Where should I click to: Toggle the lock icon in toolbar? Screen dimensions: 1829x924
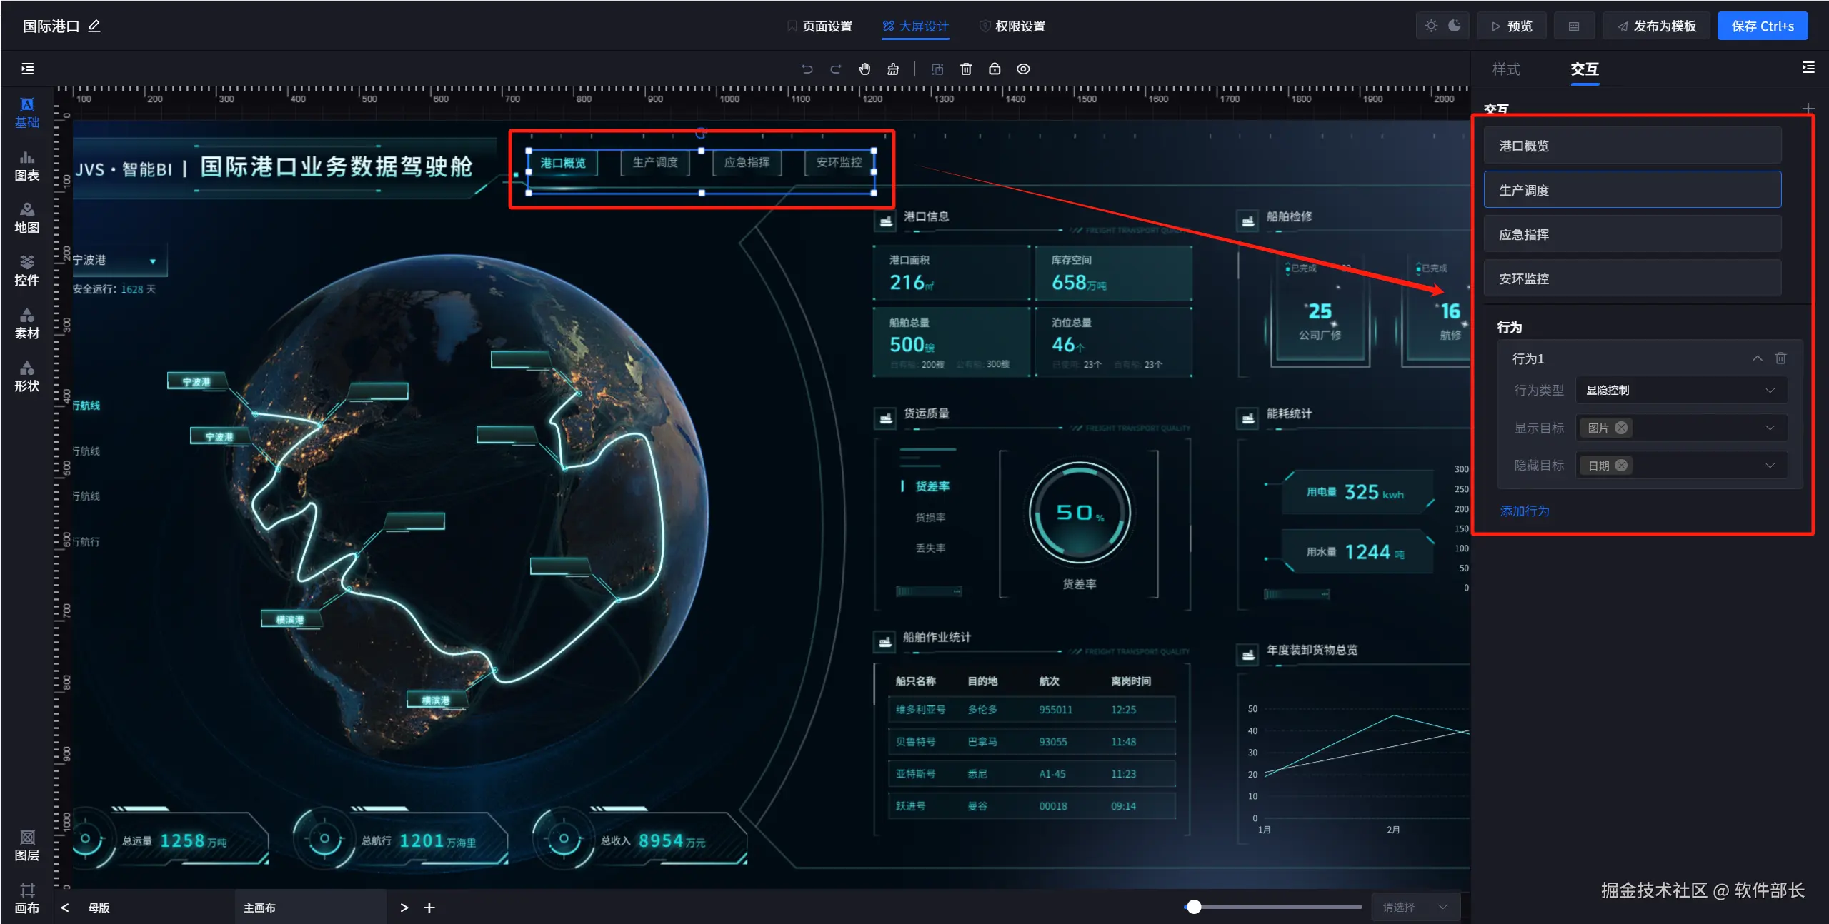[x=995, y=69]
